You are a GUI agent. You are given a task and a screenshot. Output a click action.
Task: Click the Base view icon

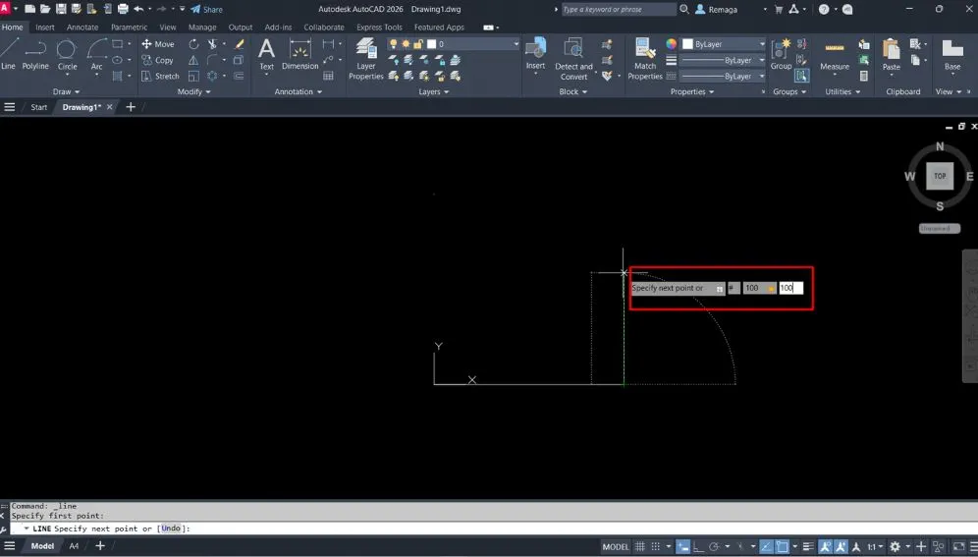point(952,54)
